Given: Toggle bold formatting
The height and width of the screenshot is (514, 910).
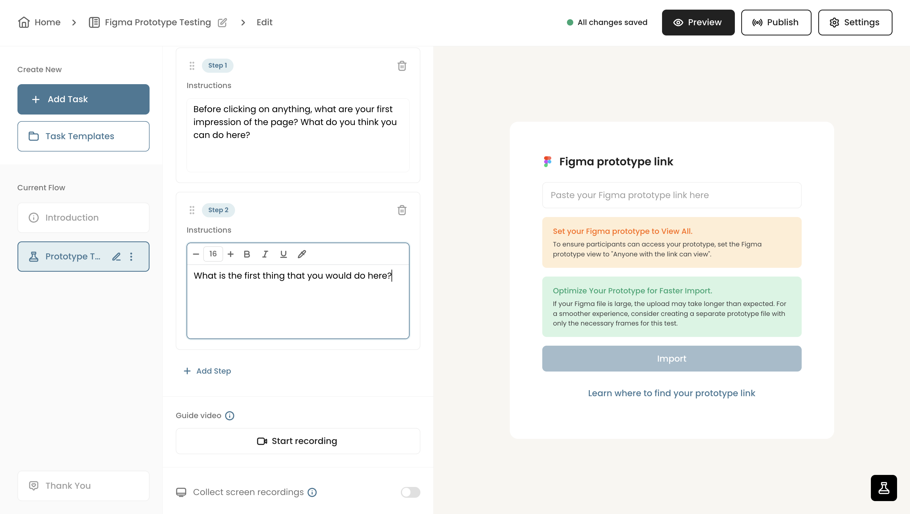Looking at the screenshot, I should pos(247,254).
